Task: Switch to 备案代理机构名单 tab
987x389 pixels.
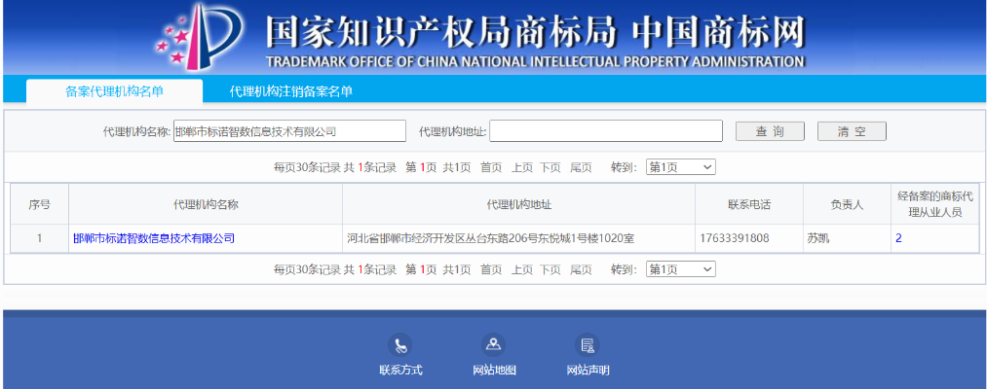Action: coord(115,91)
